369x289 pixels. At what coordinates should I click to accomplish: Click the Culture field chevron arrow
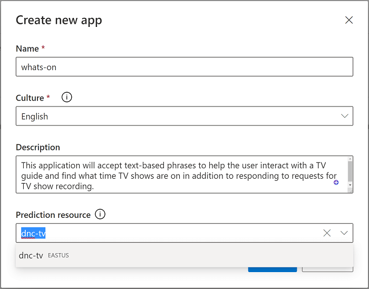coord(345,116)
